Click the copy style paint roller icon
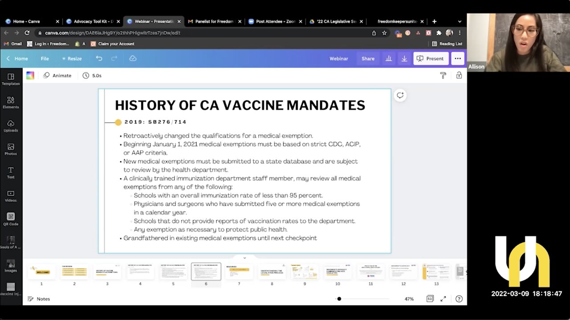Image resolution: width=570 pixels, height=320 pixels. (443, 76)
